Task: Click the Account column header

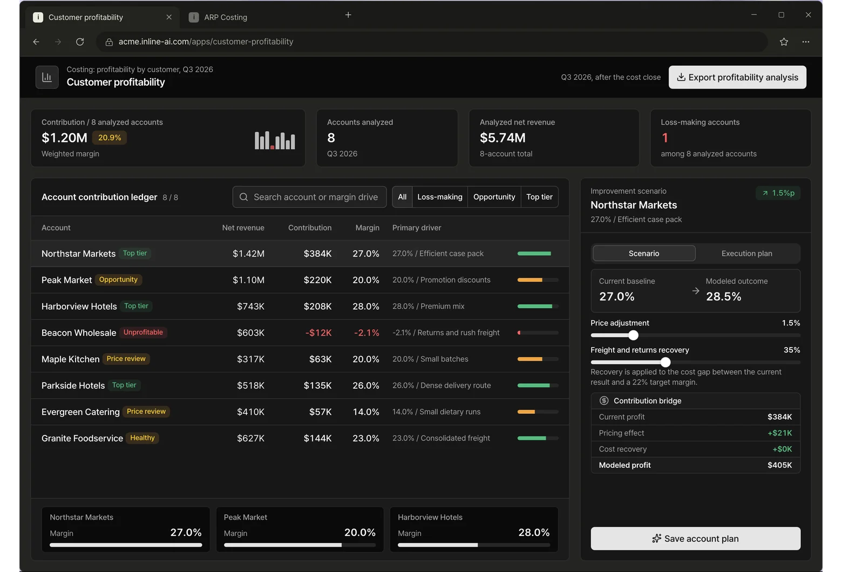Action: [56, 228]
